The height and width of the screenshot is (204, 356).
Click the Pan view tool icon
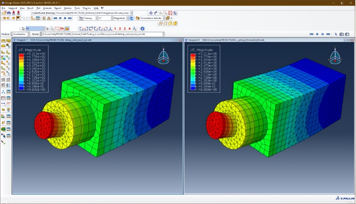pyautogui.click(x=151, y=13)
